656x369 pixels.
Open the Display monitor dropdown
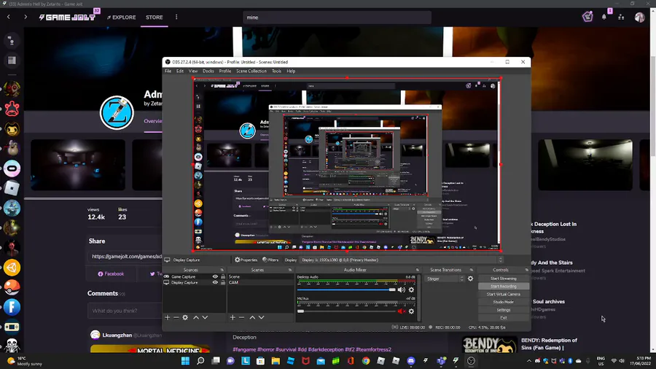(x=401, y=260)
